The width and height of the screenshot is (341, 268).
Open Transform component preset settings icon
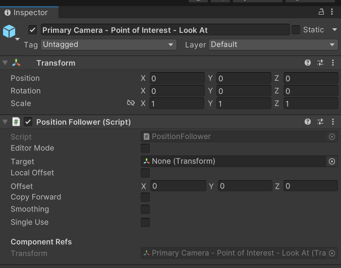point(320,63)
